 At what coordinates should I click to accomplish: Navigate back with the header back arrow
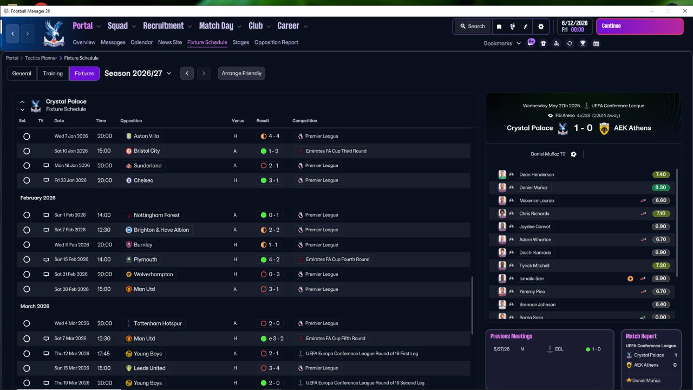click(x=13, y=33)
